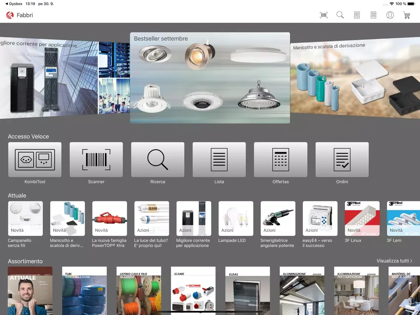
Task: Open 3F Linux novelty item
Action: coord(362,219)
